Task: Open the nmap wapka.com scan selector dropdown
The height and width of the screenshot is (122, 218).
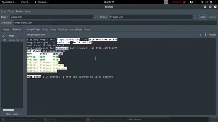Action: coord(114,35)
